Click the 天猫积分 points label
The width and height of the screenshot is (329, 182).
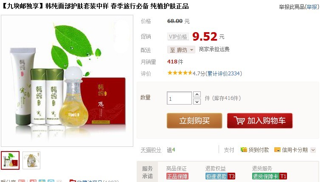click(x=151, y=150)
